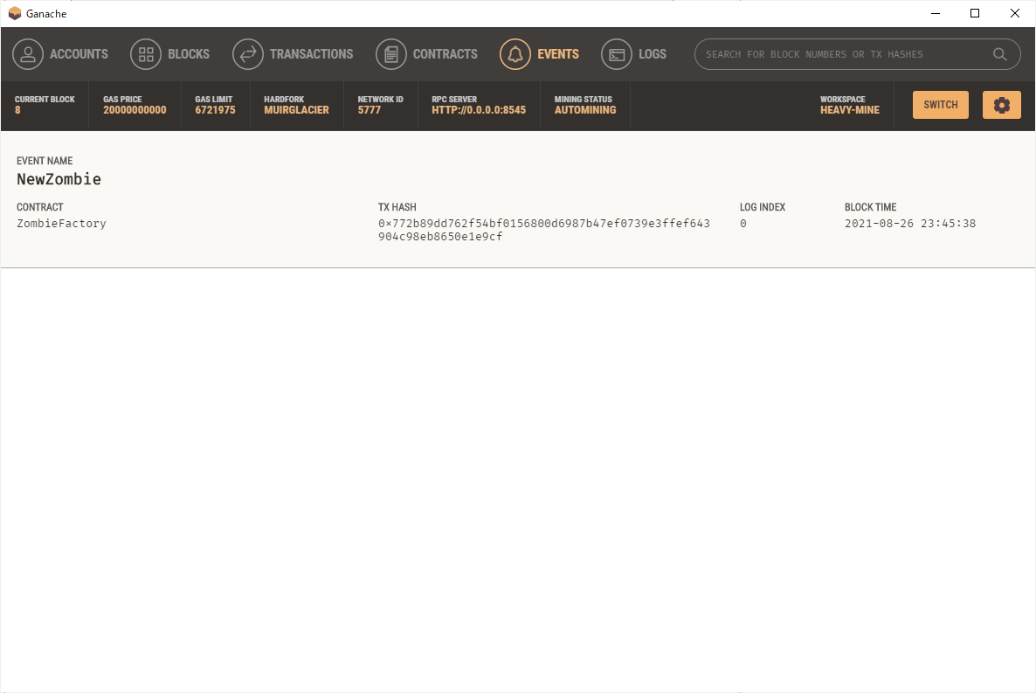Select the EVENTS tab label
This screenshot has height=693, width=1036.
coord(558,54)
